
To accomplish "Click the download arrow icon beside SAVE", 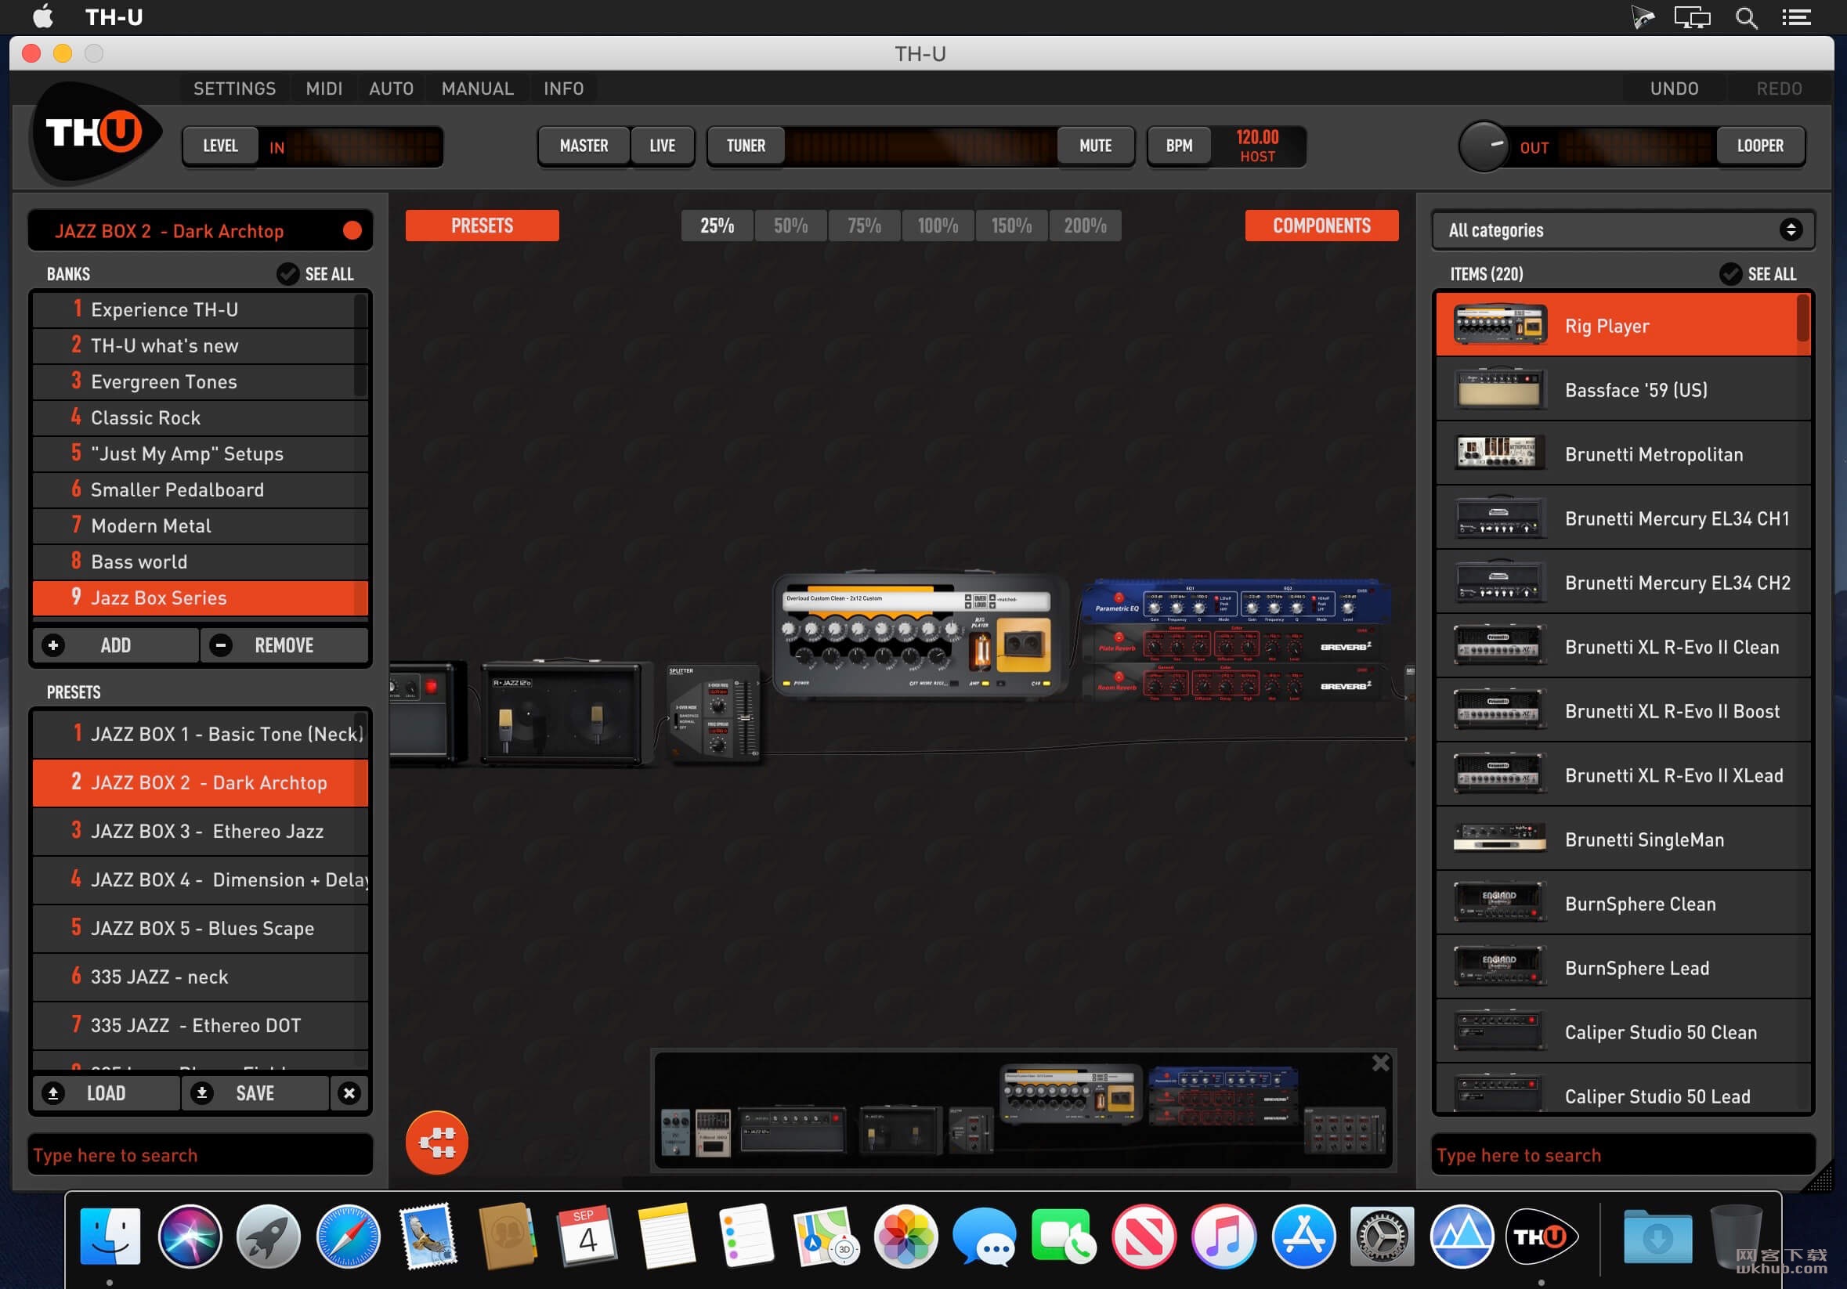I will coord(202,1092).
